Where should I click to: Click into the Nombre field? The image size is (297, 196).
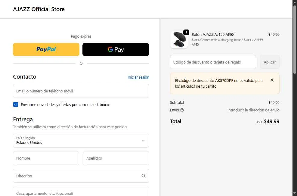click(46, 158)
